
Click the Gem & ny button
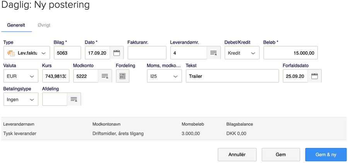click(x=326, y=155)
